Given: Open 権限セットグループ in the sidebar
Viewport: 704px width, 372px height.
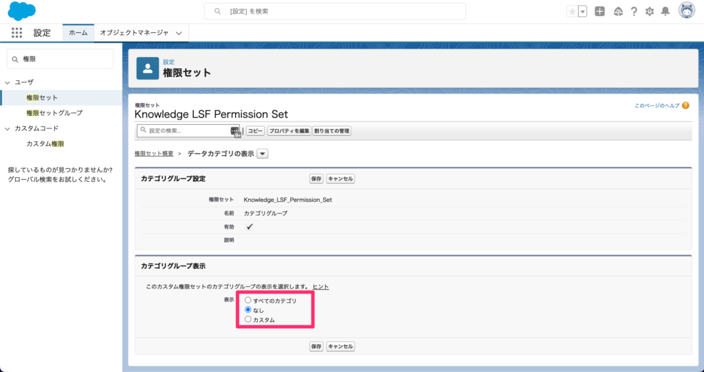Looking at the screenshot, I should coord(54,113).
